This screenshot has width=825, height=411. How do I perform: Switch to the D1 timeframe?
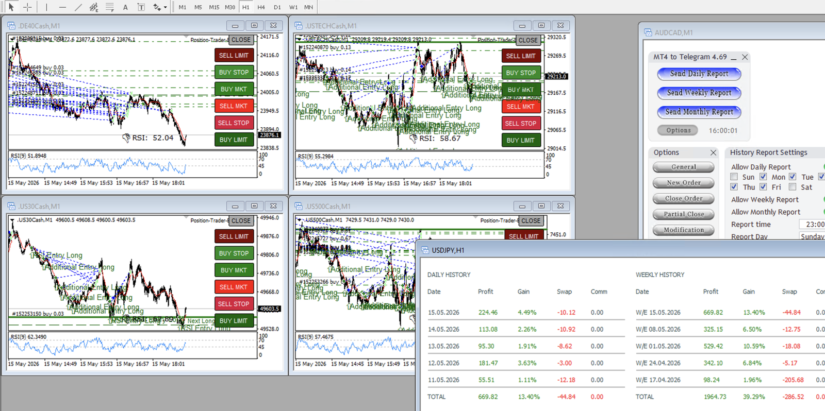click(x=277, y=7)
